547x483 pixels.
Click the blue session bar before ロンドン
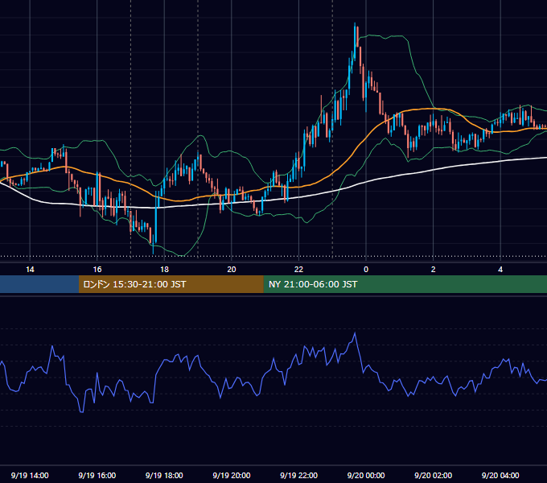[x=39, y=284]
